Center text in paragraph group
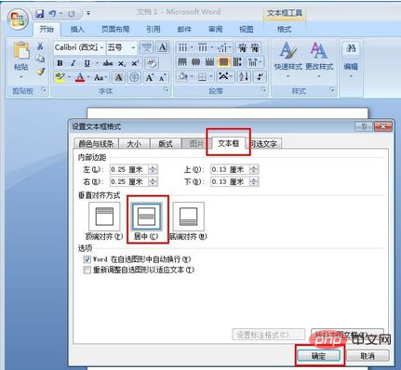The height and width of the screenshot is (370, 401). (195, 62)
